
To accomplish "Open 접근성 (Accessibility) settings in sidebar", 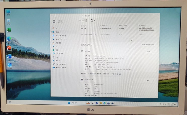I will [x=56, y=61].
